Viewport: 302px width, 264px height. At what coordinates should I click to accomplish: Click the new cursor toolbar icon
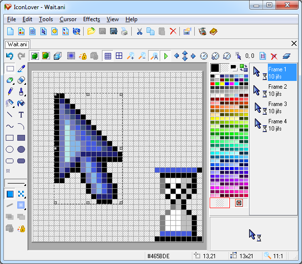(x=44, y=31)
